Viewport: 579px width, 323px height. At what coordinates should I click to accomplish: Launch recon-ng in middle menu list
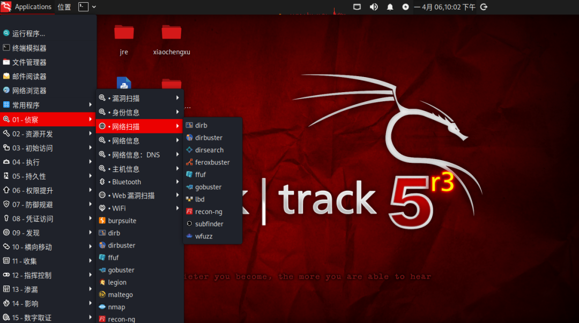click(x=139, y=319)
